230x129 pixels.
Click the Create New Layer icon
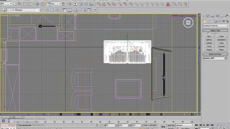(42, 10)
